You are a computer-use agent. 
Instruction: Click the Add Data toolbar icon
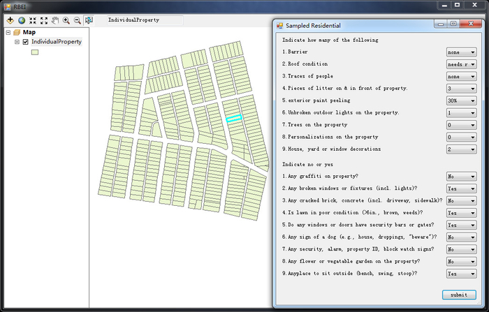pos(10,21)
